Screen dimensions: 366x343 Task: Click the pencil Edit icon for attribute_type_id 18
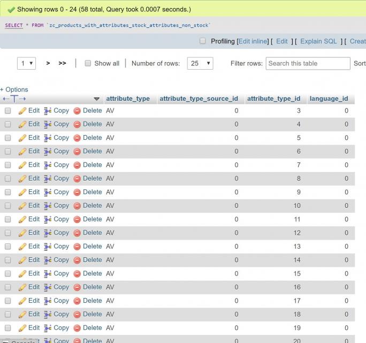click(x=22, y=314)
